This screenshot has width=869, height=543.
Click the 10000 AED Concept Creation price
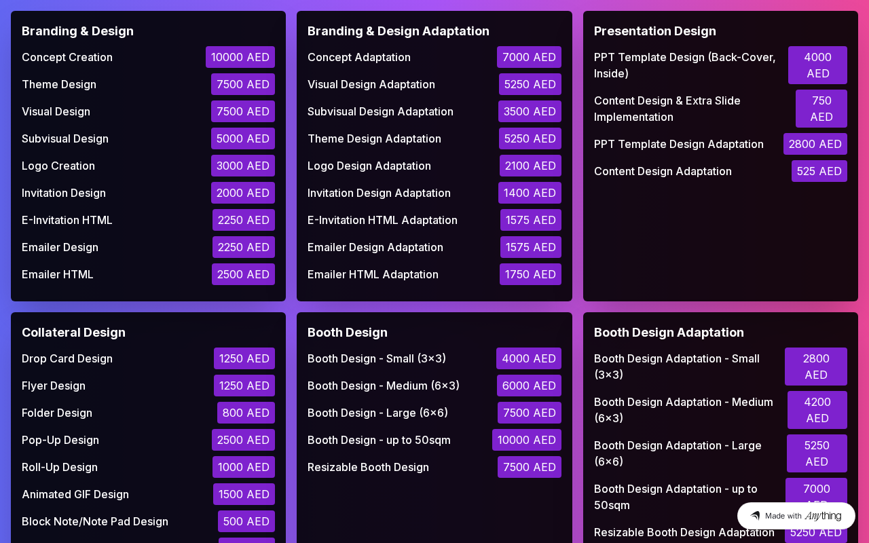coord(240,57)
